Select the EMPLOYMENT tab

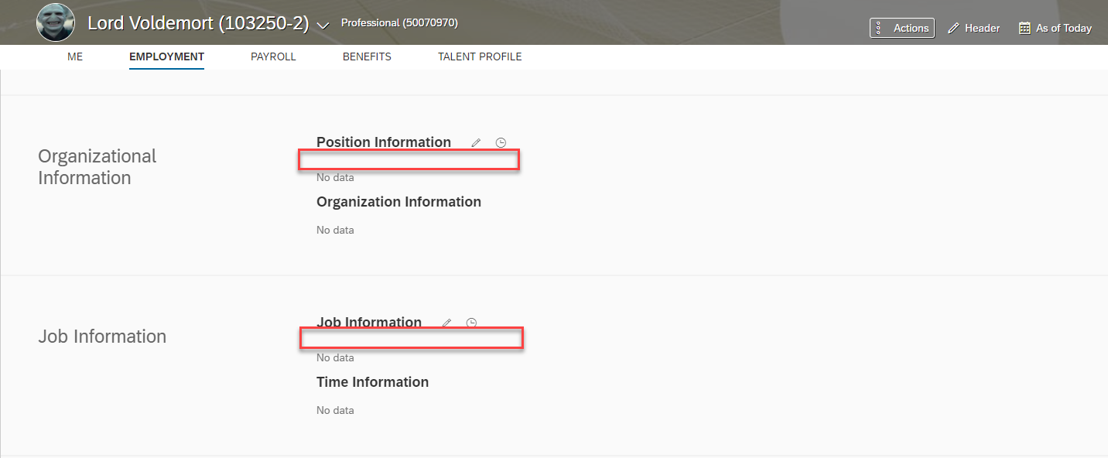coord(166,56)
